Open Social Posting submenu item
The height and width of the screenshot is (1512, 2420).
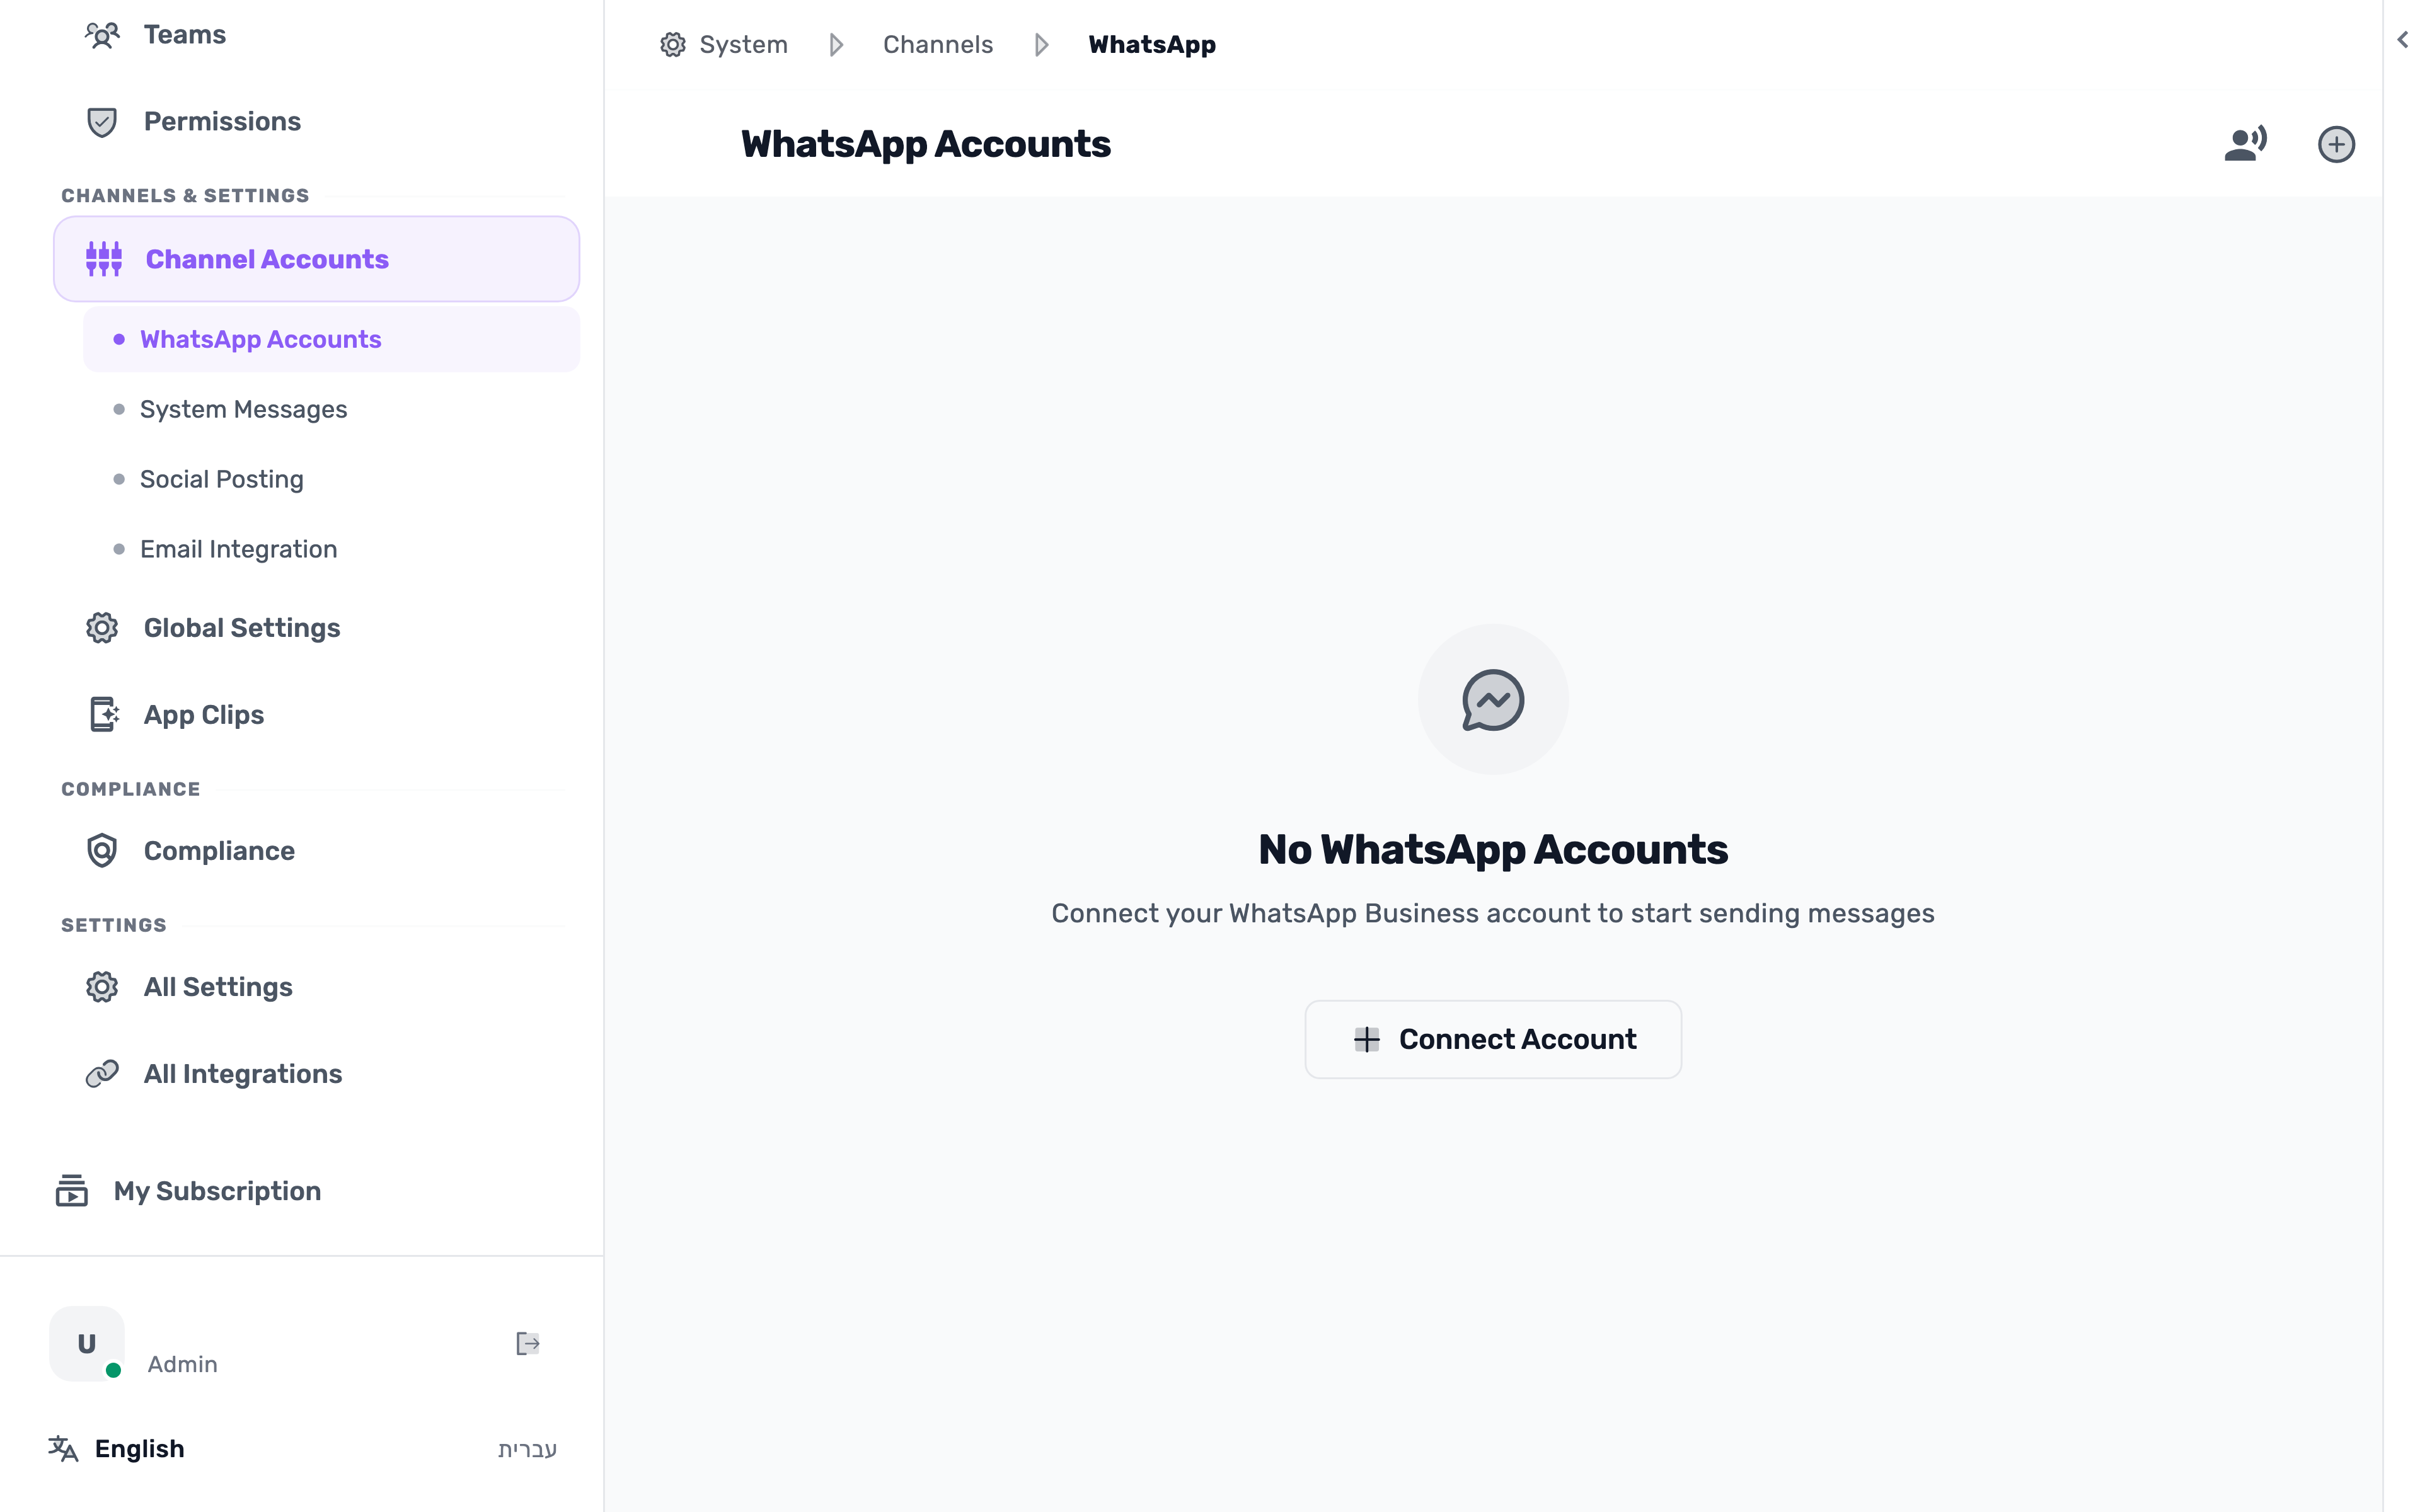331,480
